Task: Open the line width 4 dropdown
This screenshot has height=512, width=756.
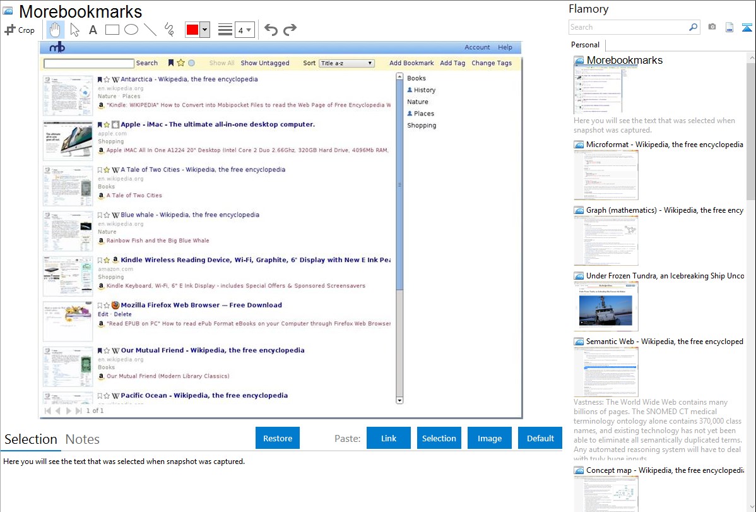Action: click(x=244, y=30)
